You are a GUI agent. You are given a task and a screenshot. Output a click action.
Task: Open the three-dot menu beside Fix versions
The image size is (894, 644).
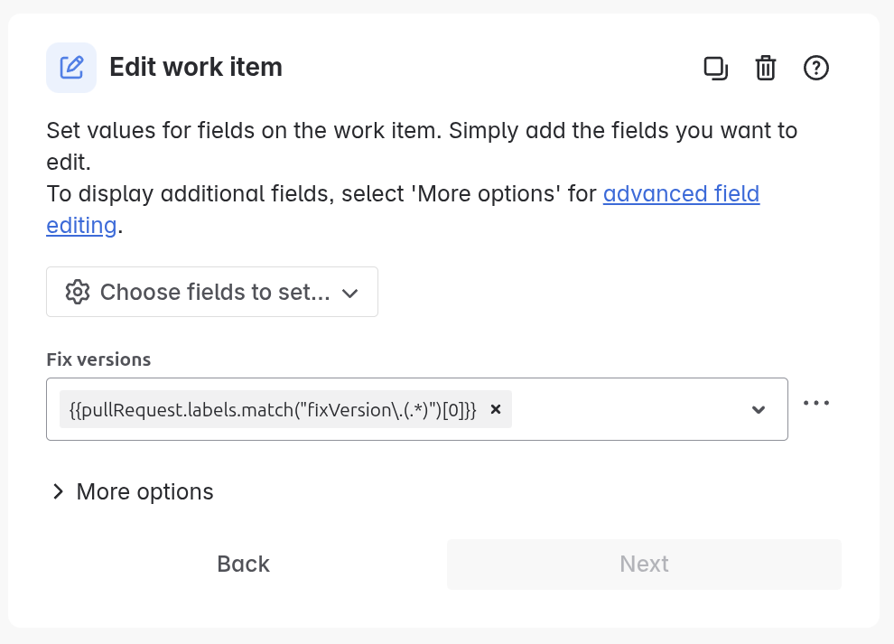(x=816, y=403)
